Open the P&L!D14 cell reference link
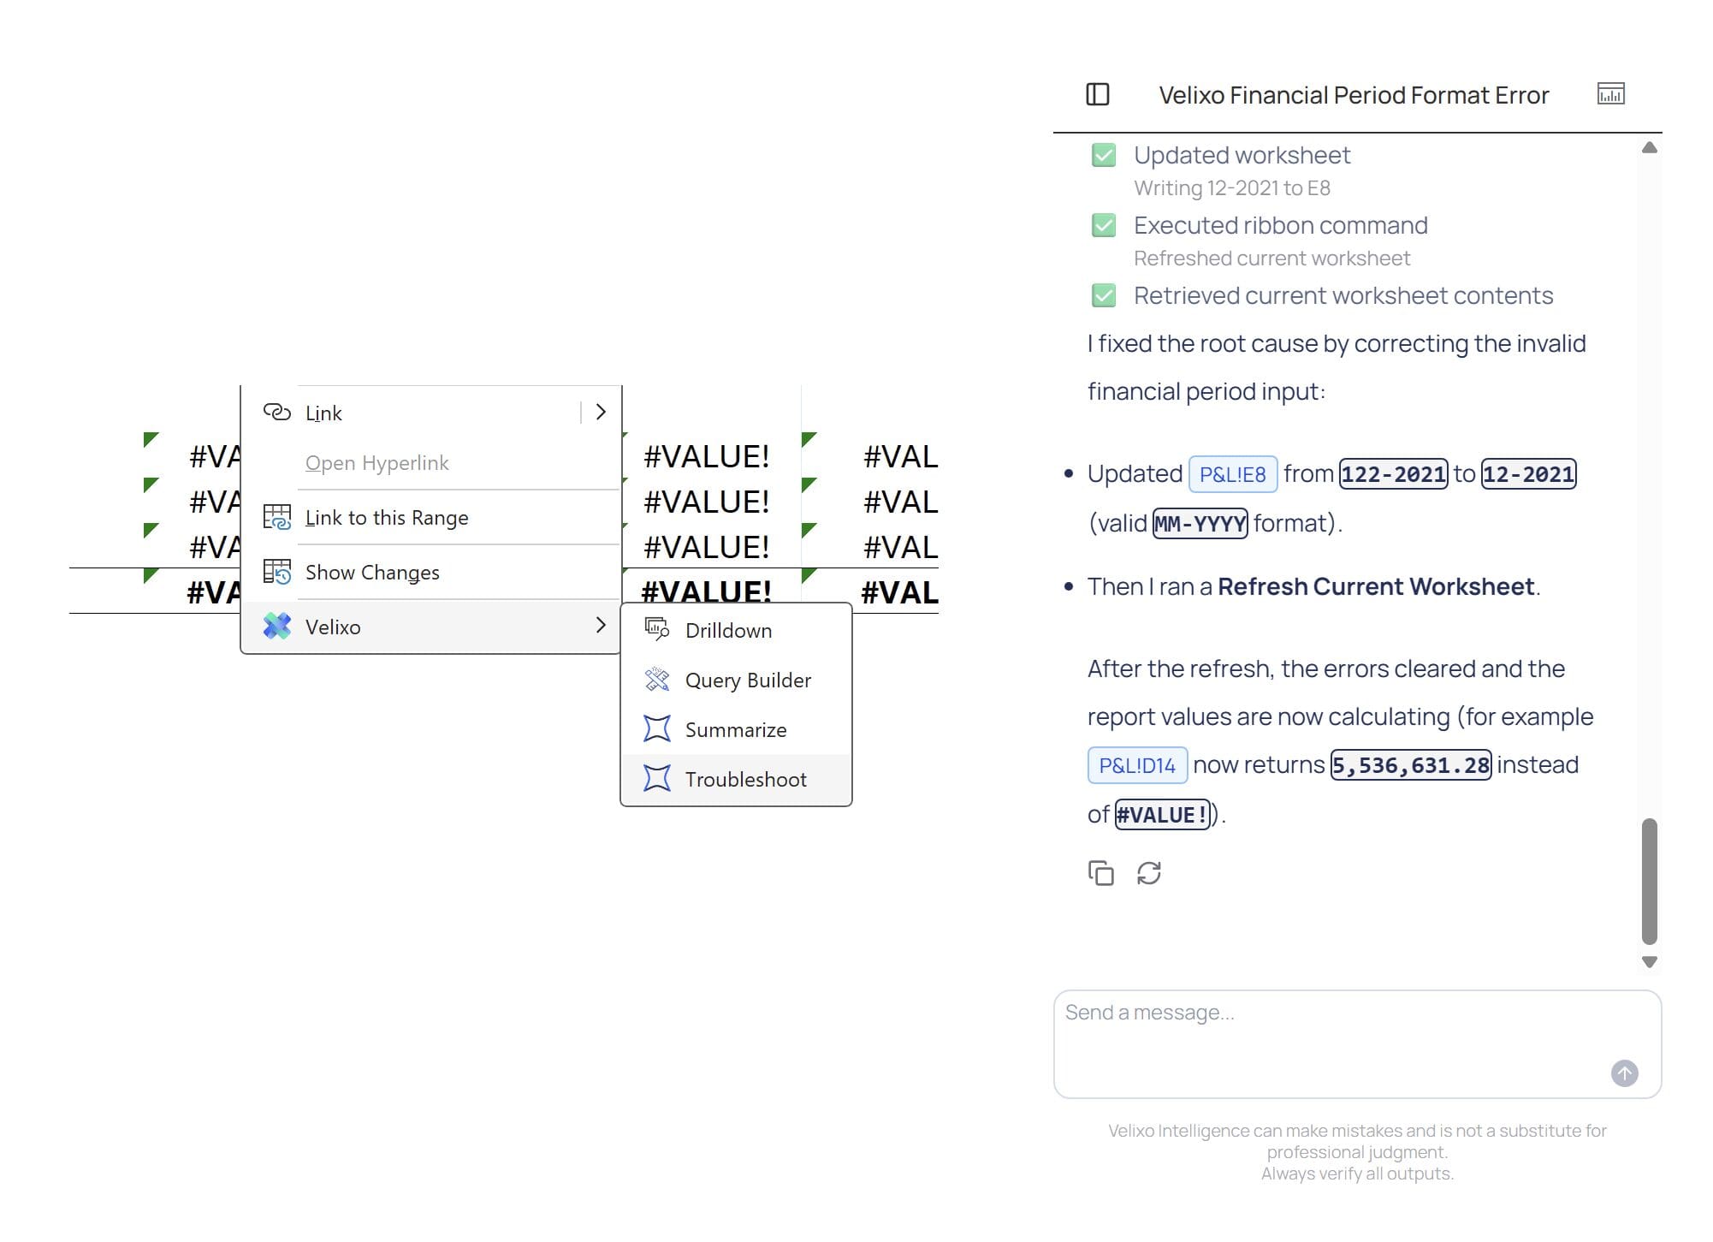This screenshot has width=1713, height=1242. tap(1137, 765)
